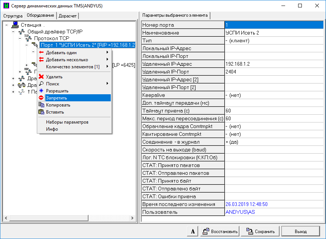Open Наборы параметров from context menu

(67, 122)
